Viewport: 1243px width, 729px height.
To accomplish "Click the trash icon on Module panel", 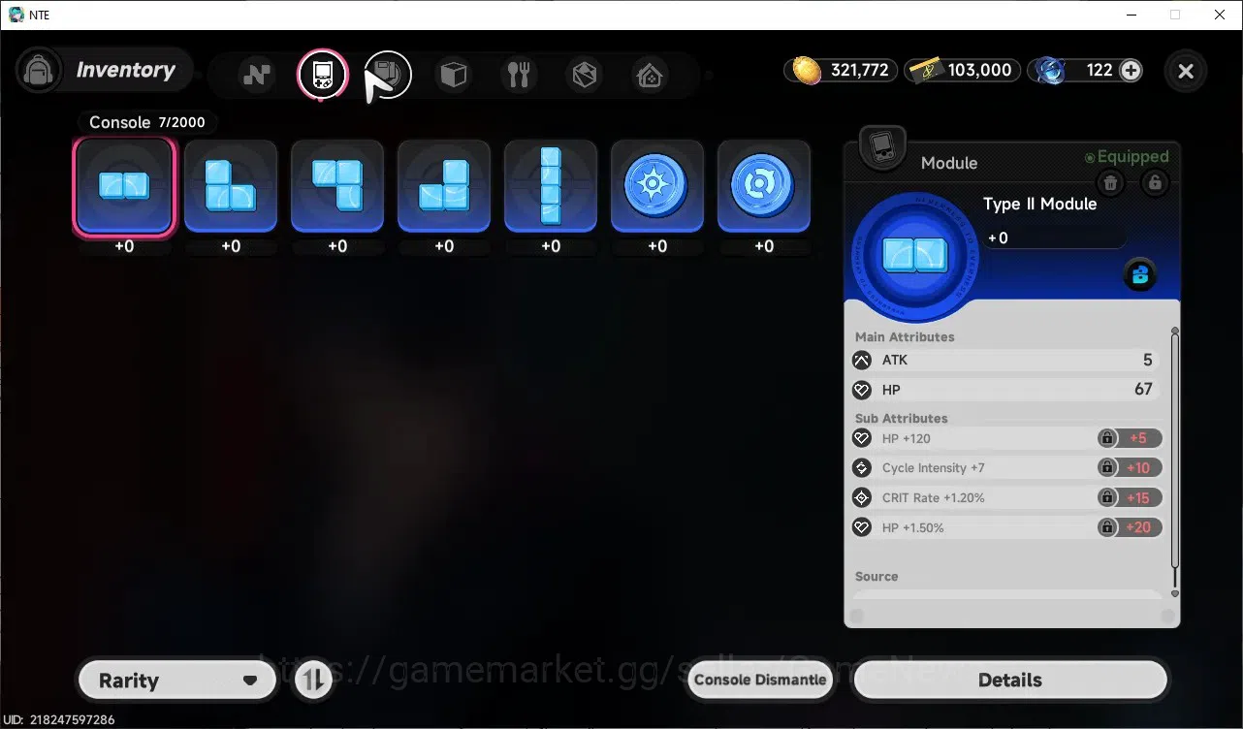I will [1111, 182].
